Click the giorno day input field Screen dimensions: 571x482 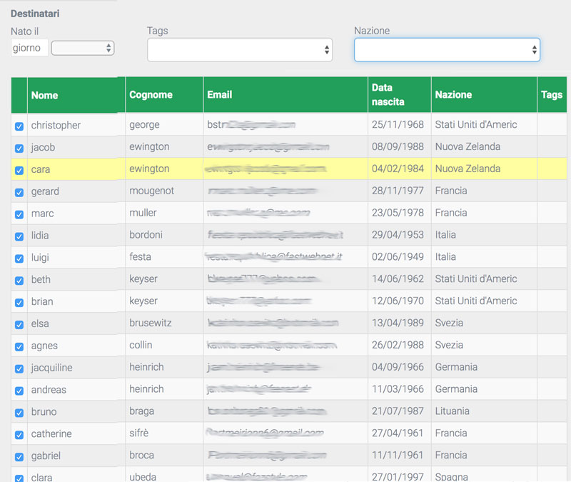[29, 48]
